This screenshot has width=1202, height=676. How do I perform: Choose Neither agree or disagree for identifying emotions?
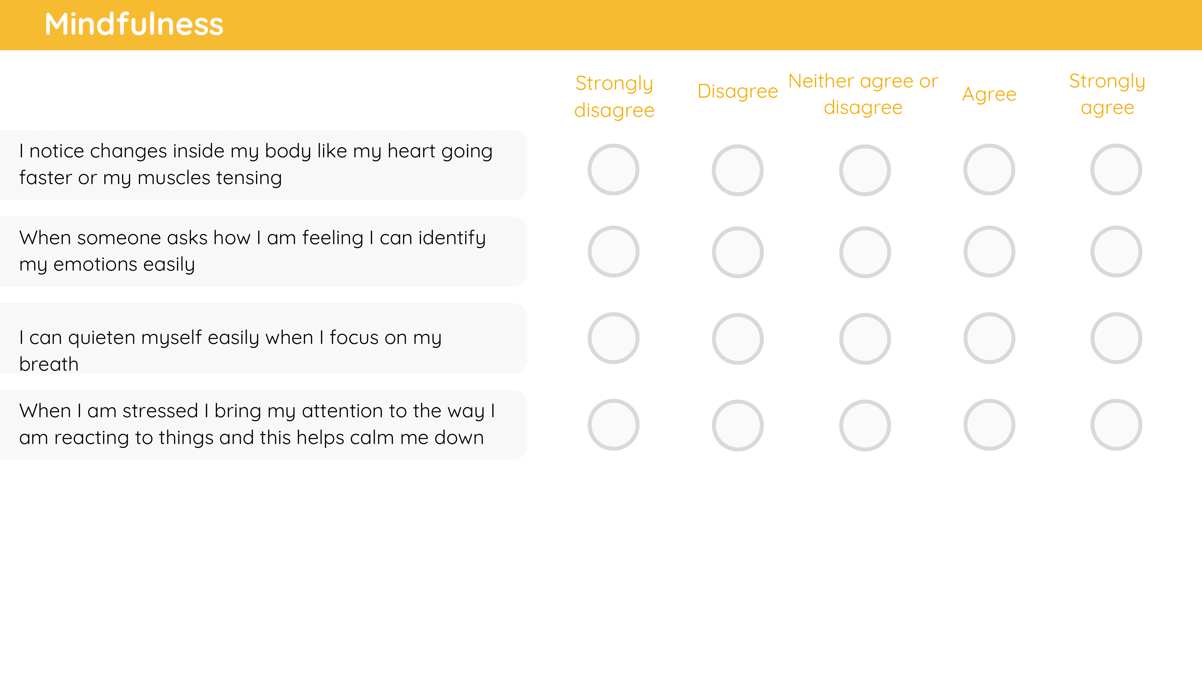tap(865, 252)
